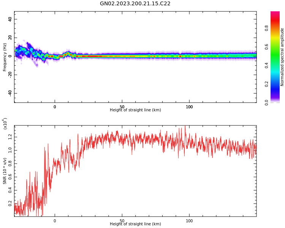Click the 40 tick label on the frequency axis
Screen dimensions: 285x228
click(x=10, y=19)
